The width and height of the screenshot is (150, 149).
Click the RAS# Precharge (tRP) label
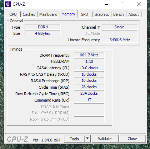(50, 81)
